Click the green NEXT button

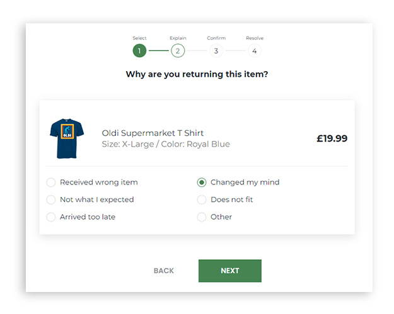(230, 271)
